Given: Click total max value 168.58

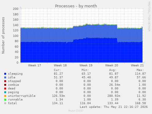Looking at the screenshot, I should pyautogui.click(x=140, y=103).
